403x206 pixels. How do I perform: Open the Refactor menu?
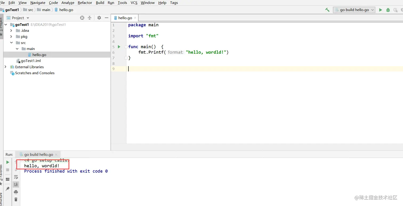tap(85, 3)
